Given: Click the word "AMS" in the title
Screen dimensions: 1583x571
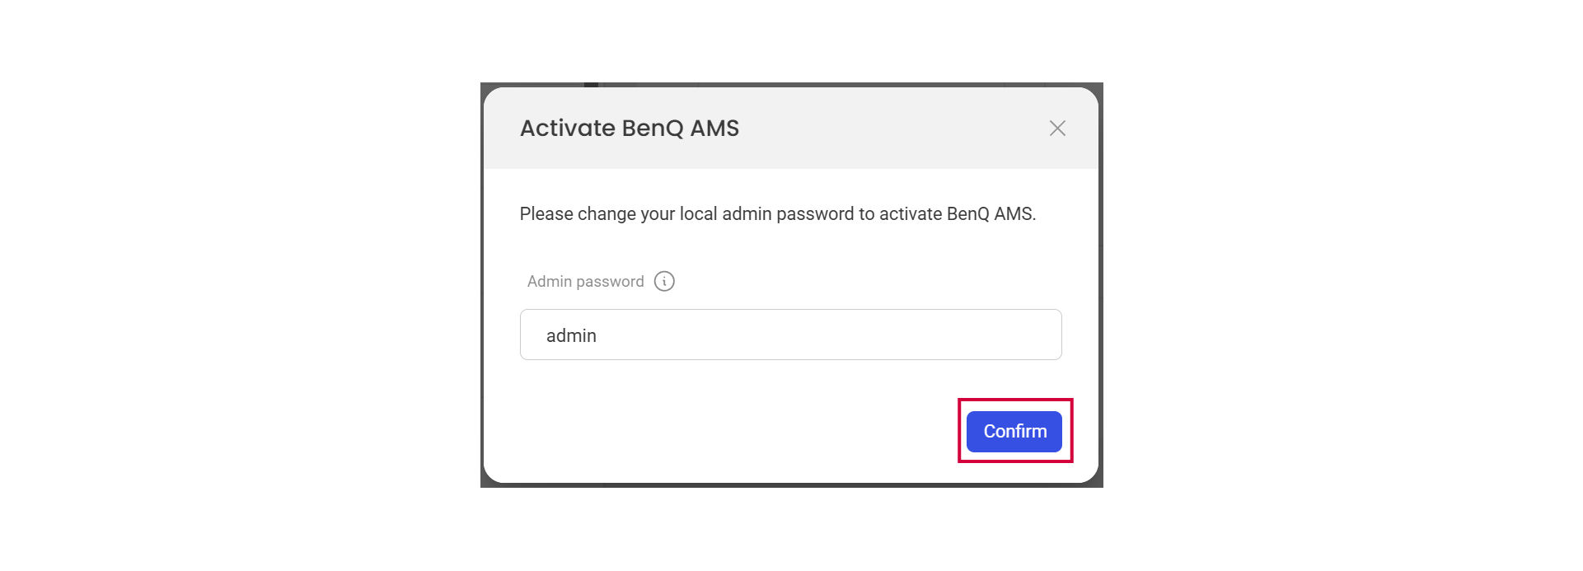Looking at the screenshot, I should [x=714, y=129].
